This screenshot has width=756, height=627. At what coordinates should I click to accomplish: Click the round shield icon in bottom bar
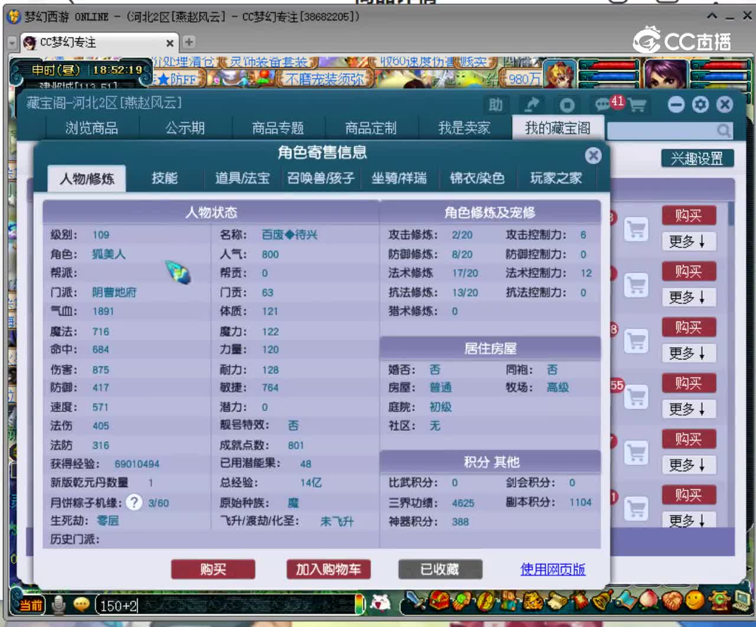pyautogui.click(x=484, y=602)
